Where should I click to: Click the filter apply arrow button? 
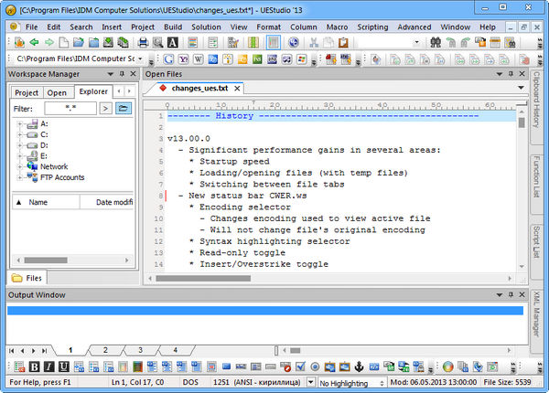click(105, 108)
